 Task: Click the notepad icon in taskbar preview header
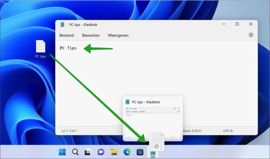coord(127,102)
